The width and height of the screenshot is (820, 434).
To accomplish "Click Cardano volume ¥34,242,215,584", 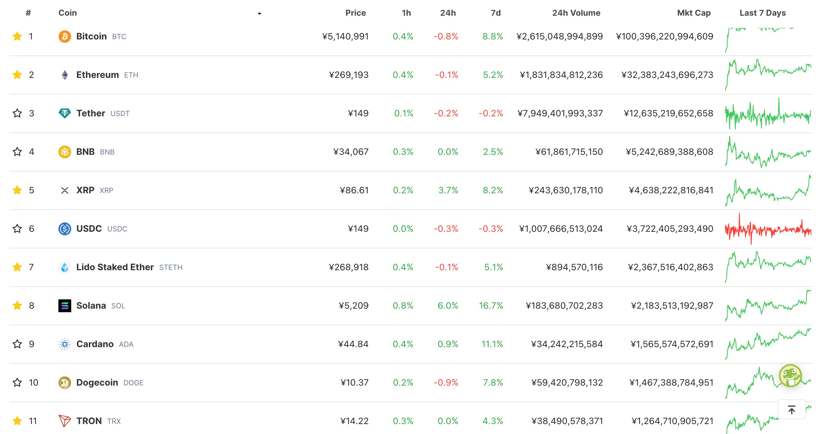I will coord(567,344).
